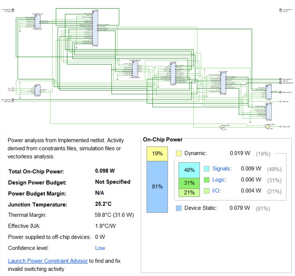The width and height of the screenshot is (295, 276).
Task: Click the pale green I/O legend swatch
Action: [206, 191]
